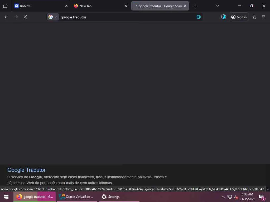Go forward one page
The image size is (270, 202).
[16, 17]
